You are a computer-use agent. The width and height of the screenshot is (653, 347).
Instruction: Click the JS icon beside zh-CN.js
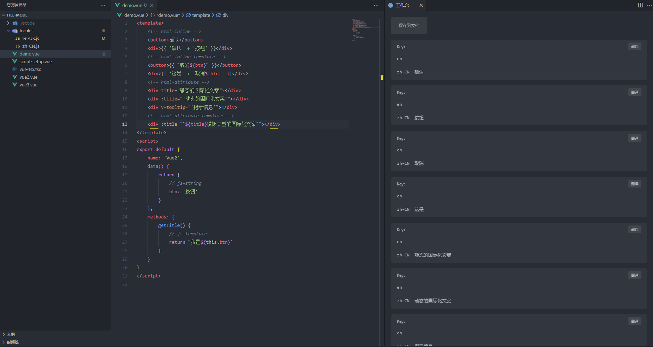[18, 46]
